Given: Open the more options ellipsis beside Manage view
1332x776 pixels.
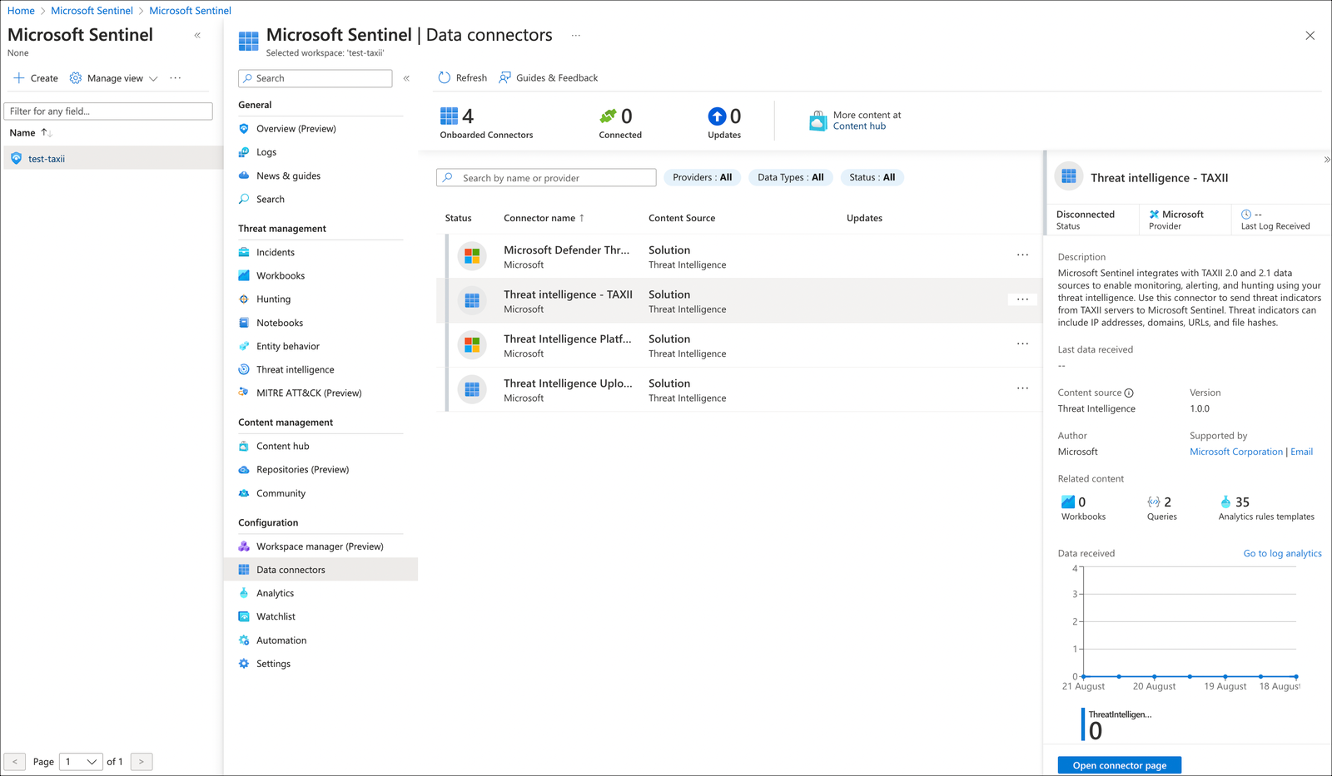Looking at the screenshot, I should coord(175,78).
